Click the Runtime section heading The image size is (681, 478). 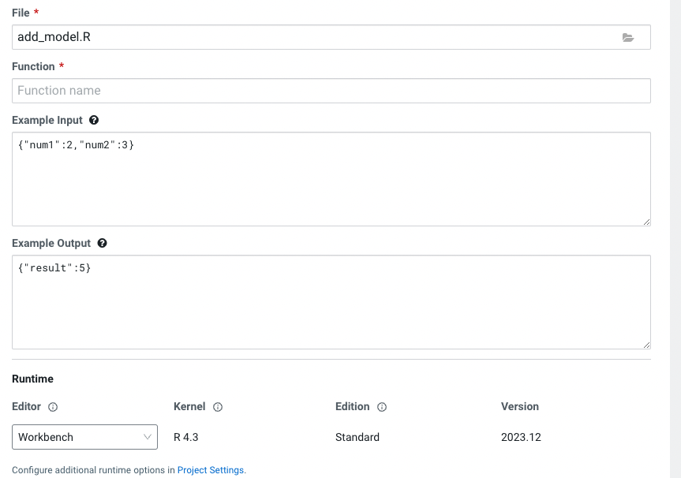point(32,379)
